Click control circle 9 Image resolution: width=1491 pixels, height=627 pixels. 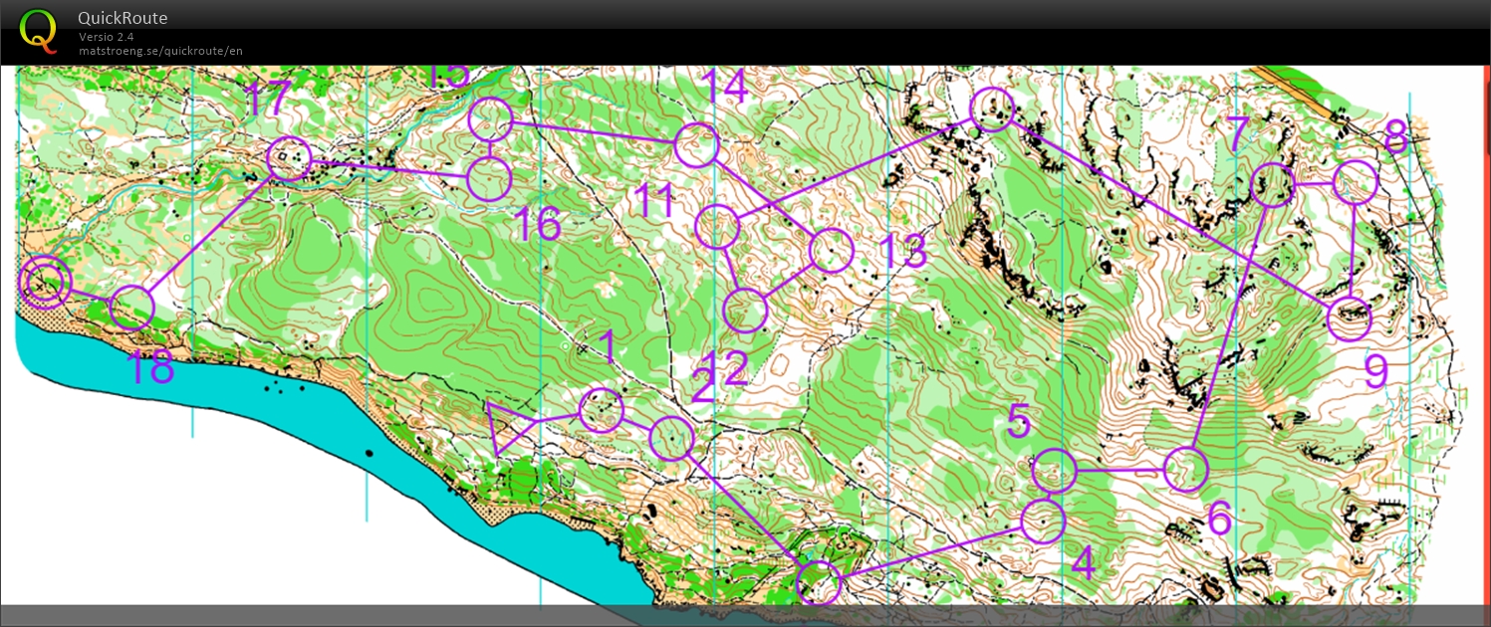[1350, 318]
